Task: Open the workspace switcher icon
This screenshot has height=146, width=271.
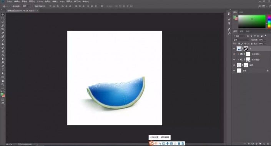Action: [264, 6]
